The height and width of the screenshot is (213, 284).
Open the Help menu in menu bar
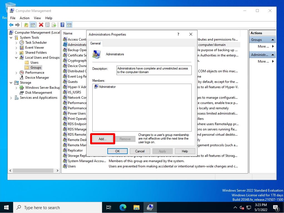pos(49,18)
